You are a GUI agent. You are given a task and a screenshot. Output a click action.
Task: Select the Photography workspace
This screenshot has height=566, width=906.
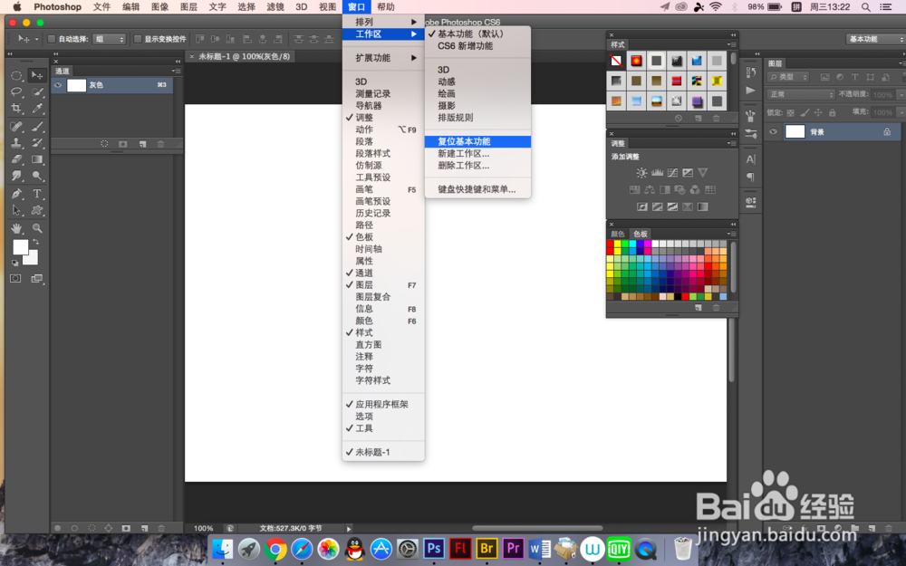477,106
